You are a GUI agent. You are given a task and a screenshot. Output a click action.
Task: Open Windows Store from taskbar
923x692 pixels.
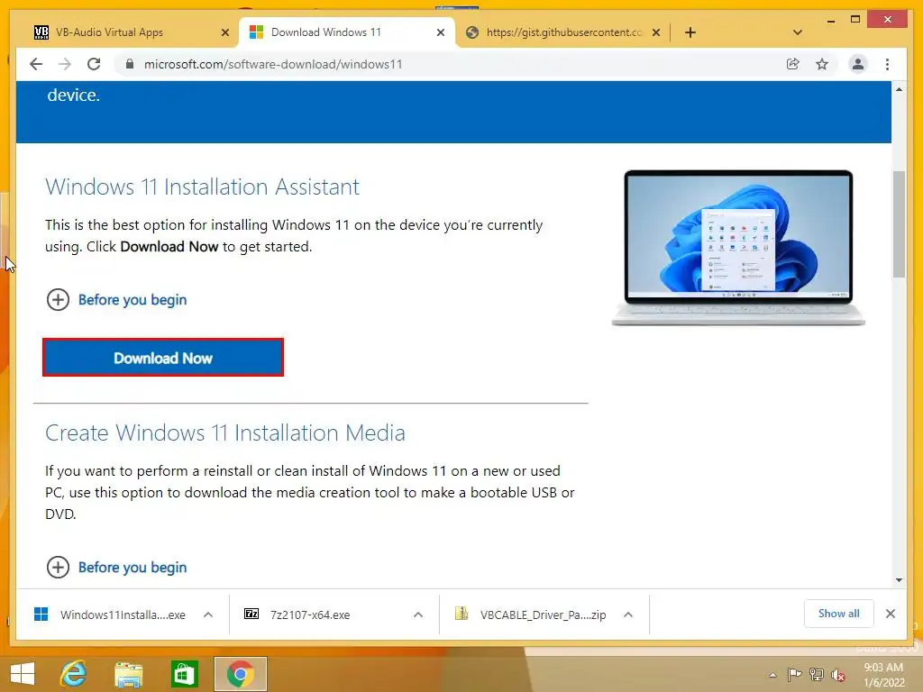(184, 674)
